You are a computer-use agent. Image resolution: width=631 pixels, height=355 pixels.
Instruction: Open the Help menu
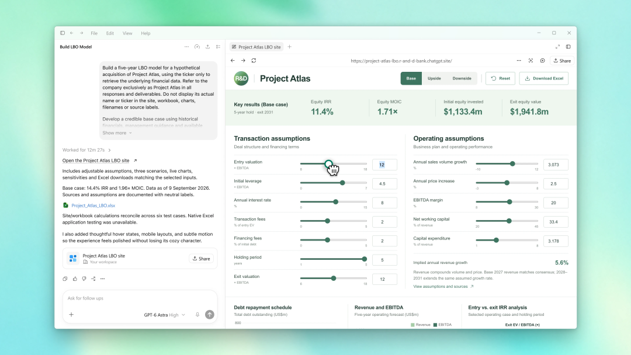[x=145, y=33]
